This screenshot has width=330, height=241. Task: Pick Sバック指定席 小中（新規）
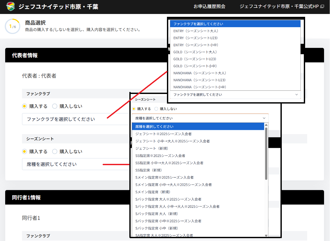point(198,228)
